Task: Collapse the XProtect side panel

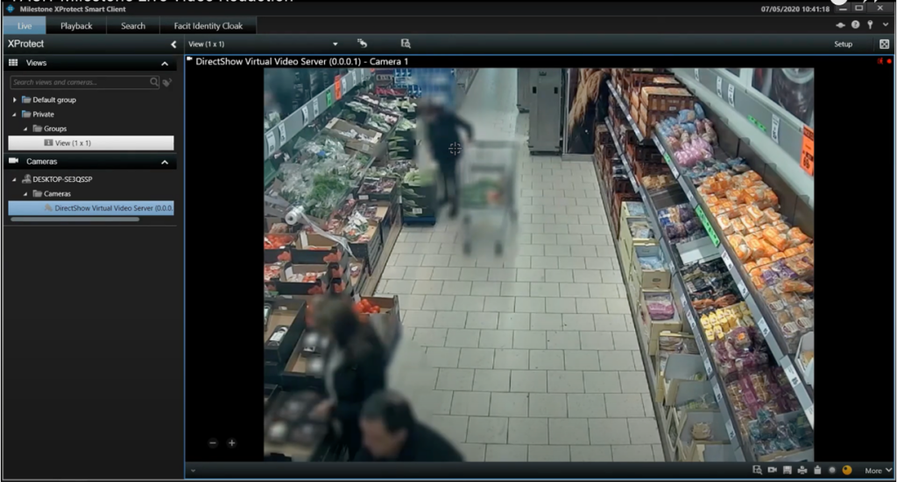Action: coord(173,44)
